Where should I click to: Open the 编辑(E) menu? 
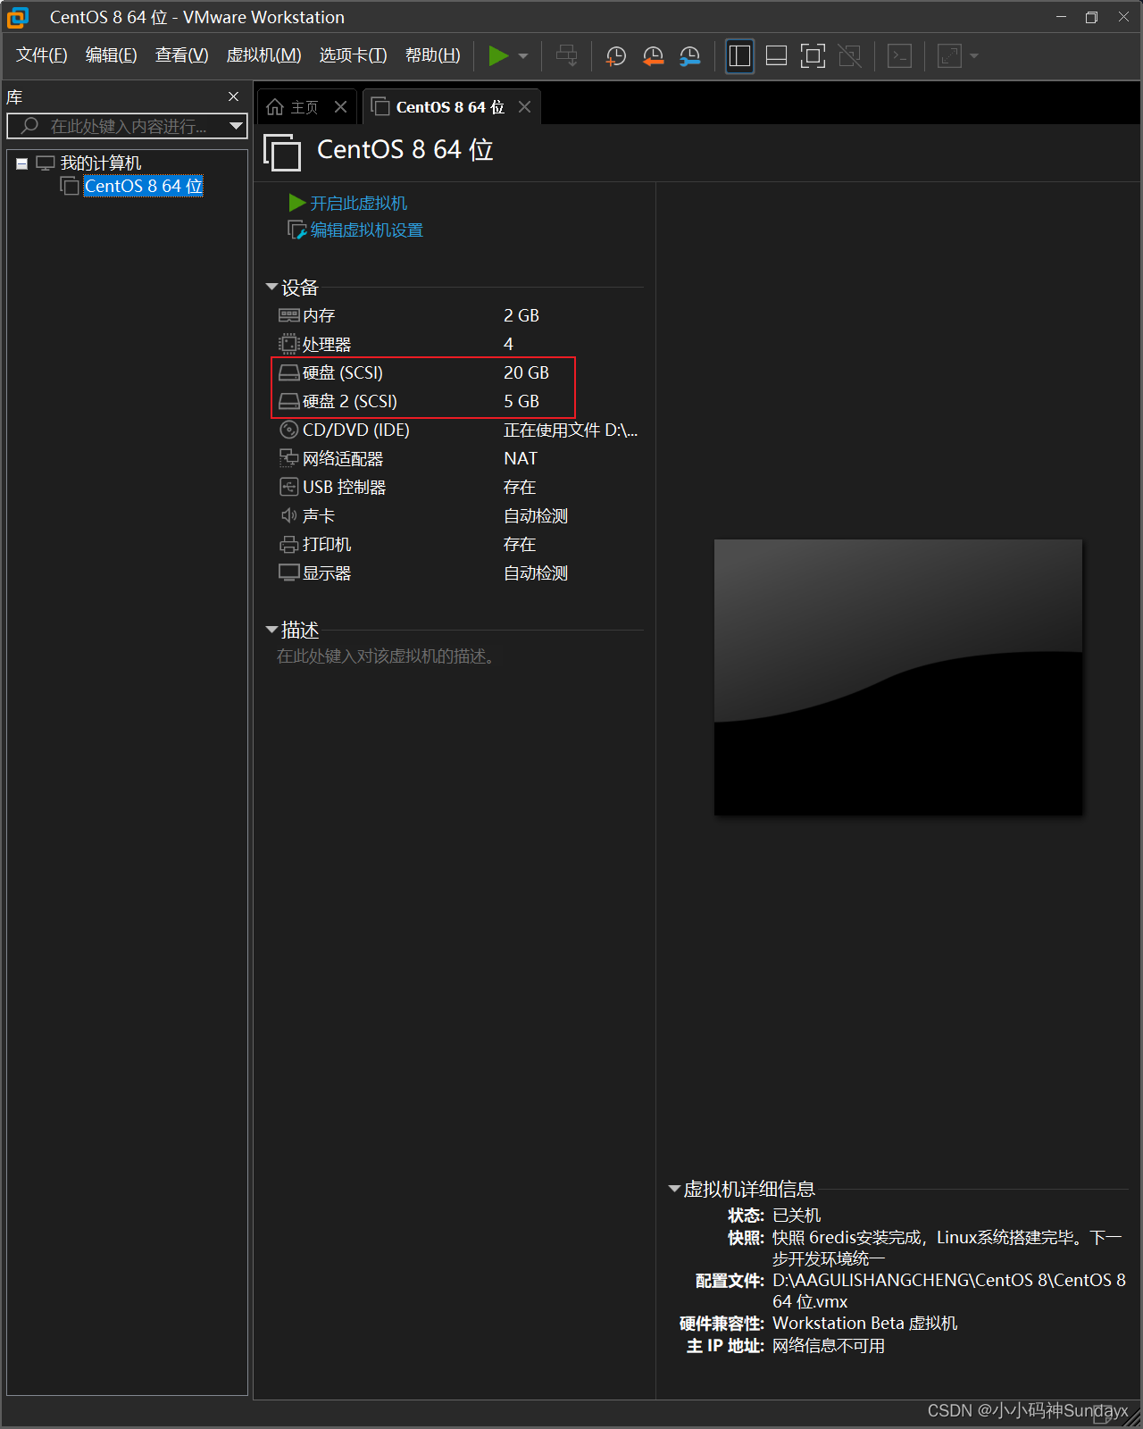112,55
